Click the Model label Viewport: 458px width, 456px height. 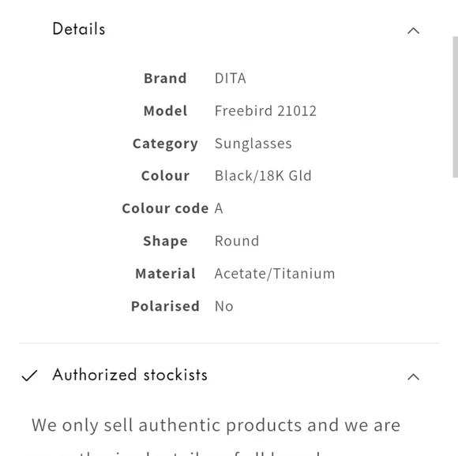(x=165, y=111)
